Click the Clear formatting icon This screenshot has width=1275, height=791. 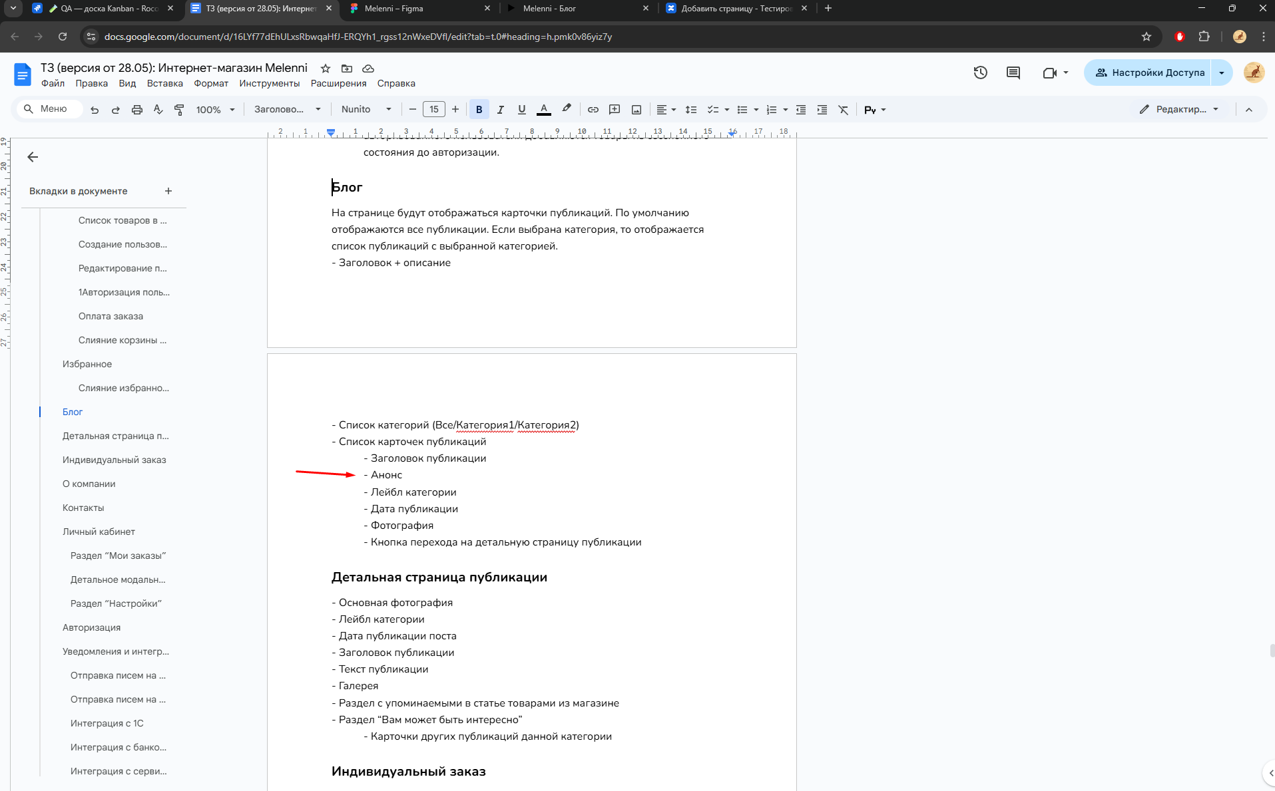tap(843, 110)
